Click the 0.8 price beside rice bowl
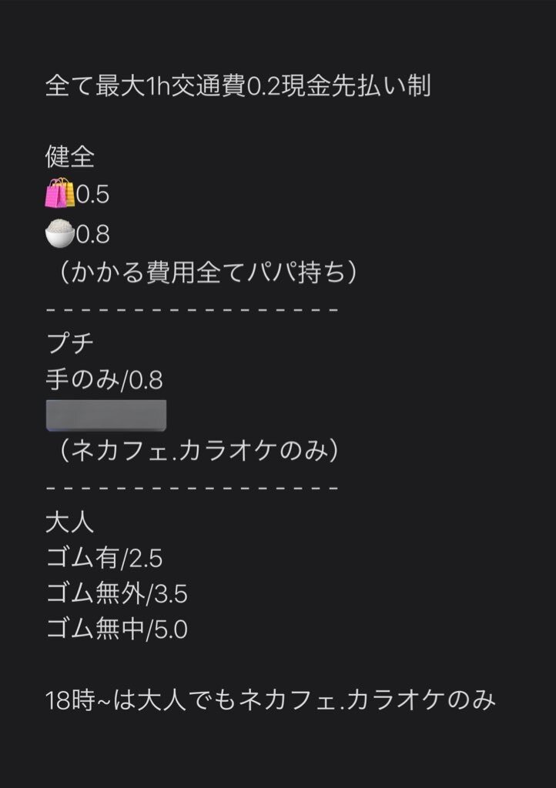This screenshot has width=556, height=788. coord(93,234)
